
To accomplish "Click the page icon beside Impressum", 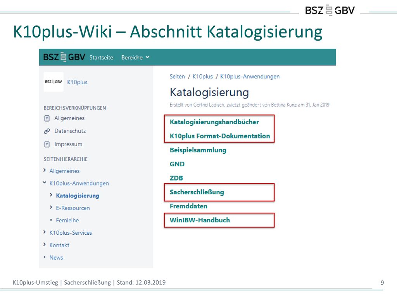I will coord(47,145).
